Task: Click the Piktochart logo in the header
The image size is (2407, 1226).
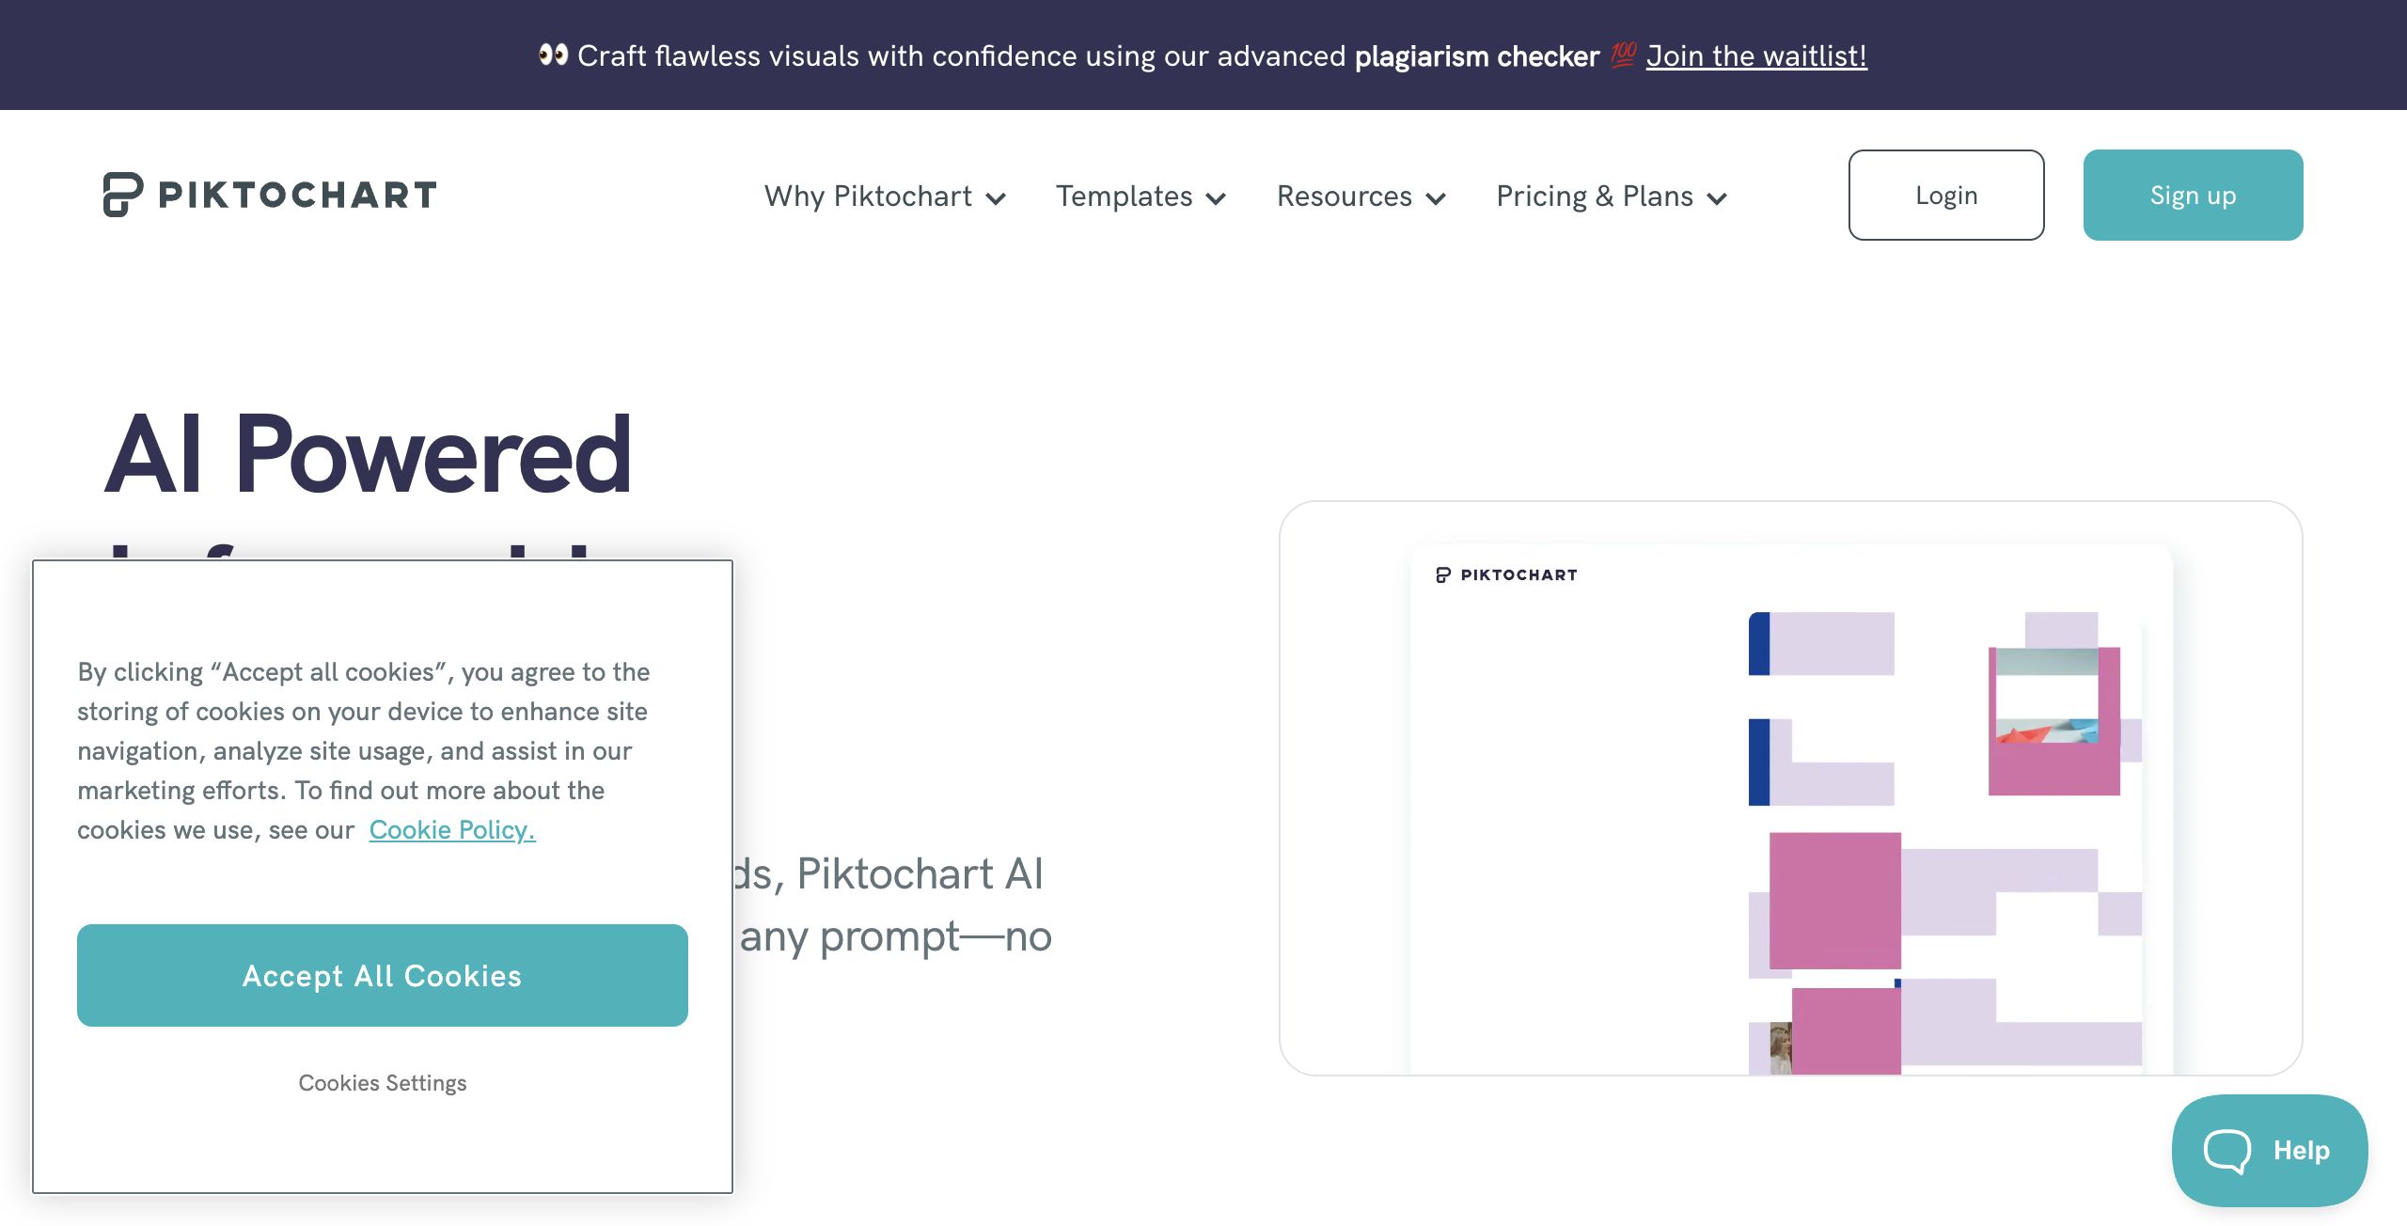Action: coord(268,195)
